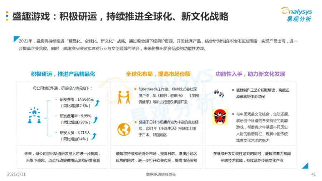
Task: Click the date 2021/5/31
Action: click(16, 174)
